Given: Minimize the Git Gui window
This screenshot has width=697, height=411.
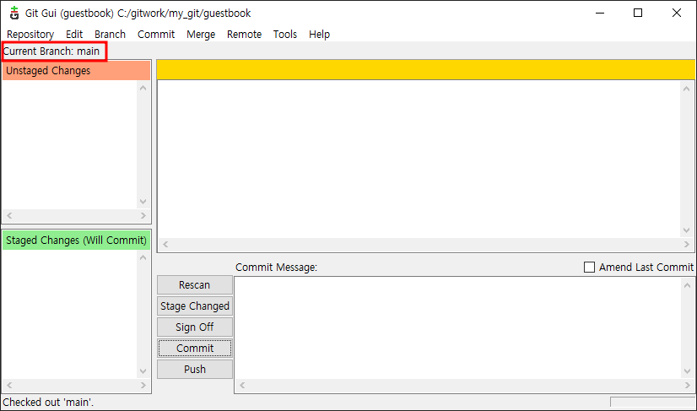Looking at the screenshot, I should (x=600, y=13).
